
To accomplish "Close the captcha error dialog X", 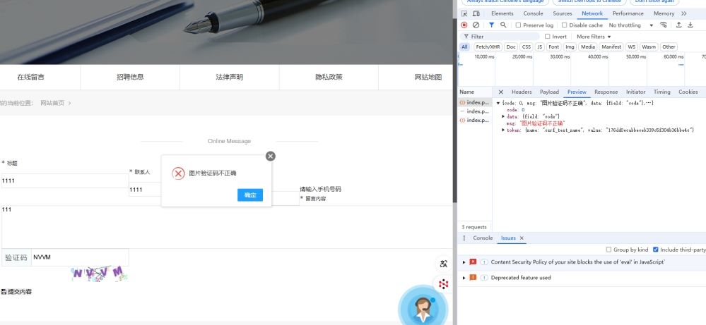I will coord(270,157).
